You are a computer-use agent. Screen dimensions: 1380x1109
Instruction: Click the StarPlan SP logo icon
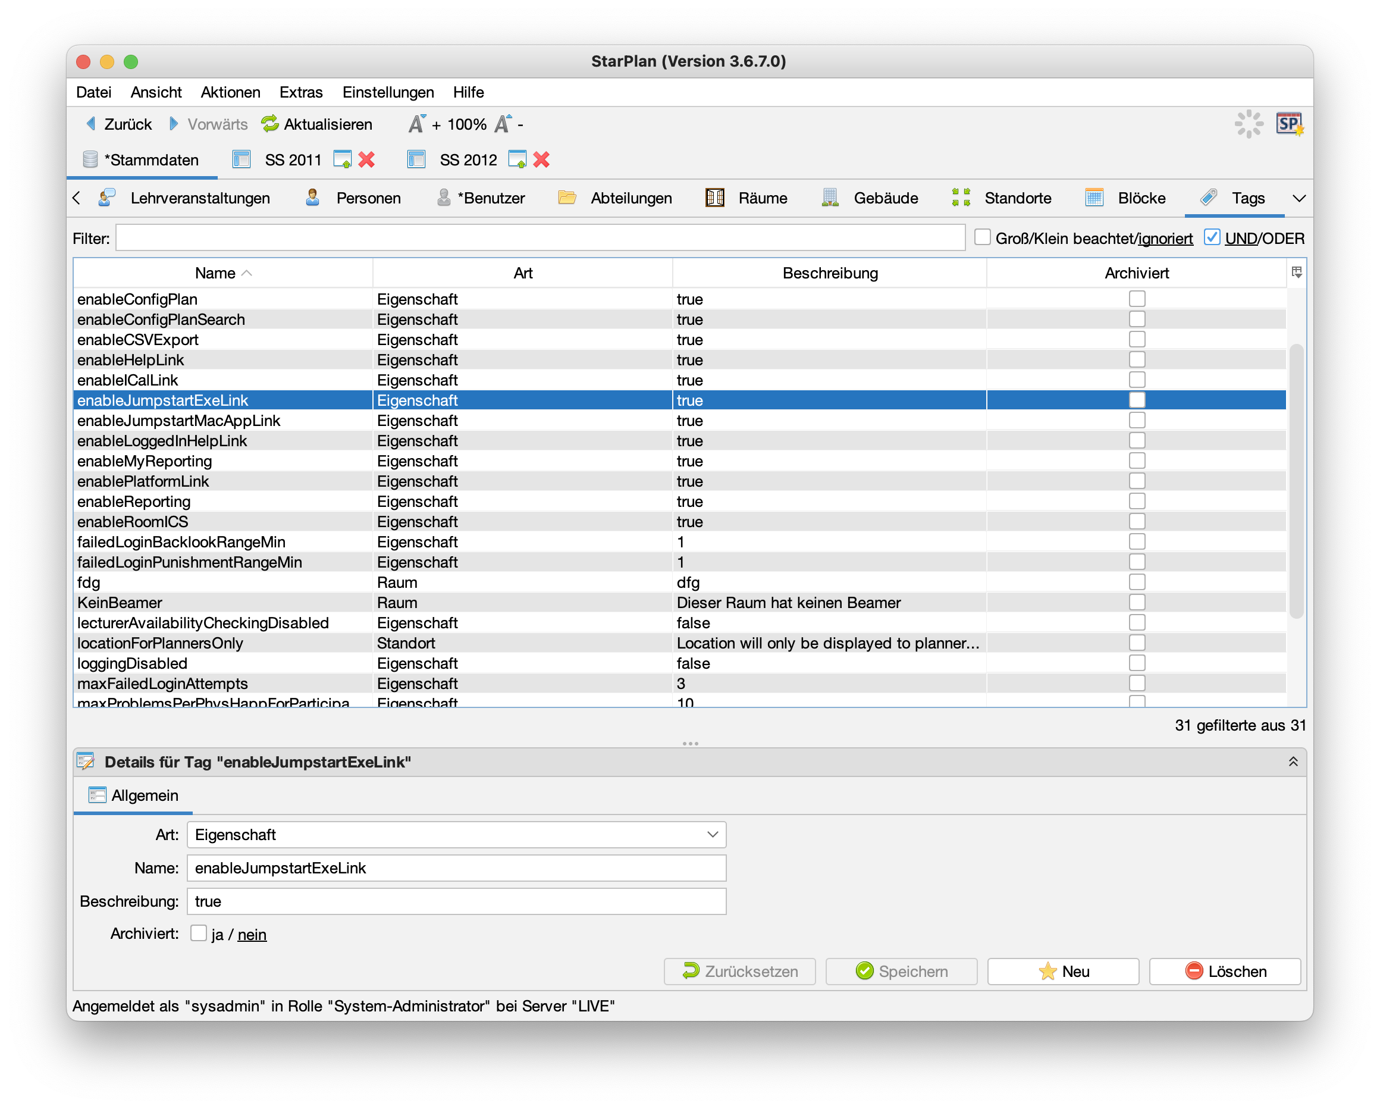coord(1288,124)
